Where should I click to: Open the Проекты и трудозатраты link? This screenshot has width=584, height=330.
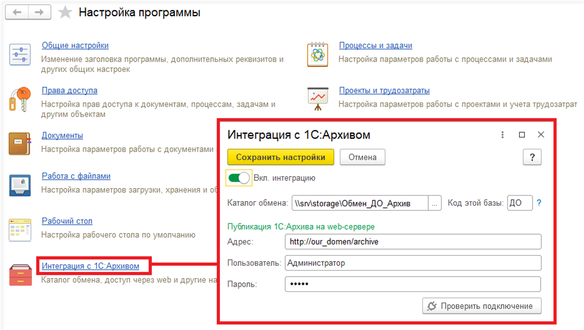[x=384, y=91]
